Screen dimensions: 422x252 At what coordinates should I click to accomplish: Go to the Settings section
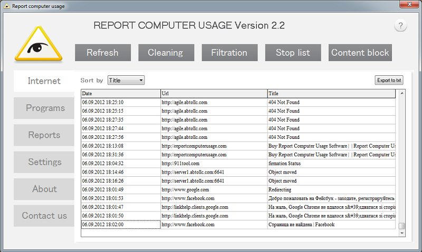pyautogui.click(x=44, y=162)
